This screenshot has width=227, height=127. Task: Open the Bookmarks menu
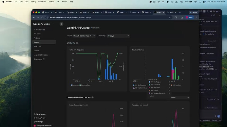pos(42,2)
